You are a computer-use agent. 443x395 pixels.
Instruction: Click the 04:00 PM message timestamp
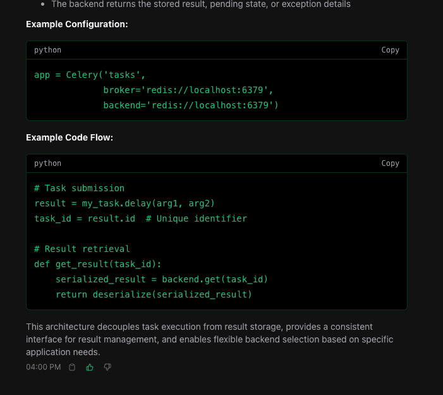[44, 367]
